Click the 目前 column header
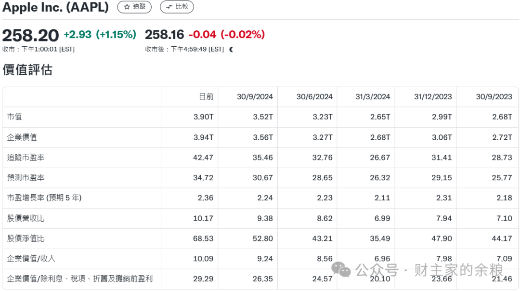This screenshot has height=291, width=520. coord(206,96)
